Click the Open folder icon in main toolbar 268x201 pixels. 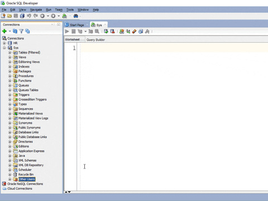[x=9, y=16]
